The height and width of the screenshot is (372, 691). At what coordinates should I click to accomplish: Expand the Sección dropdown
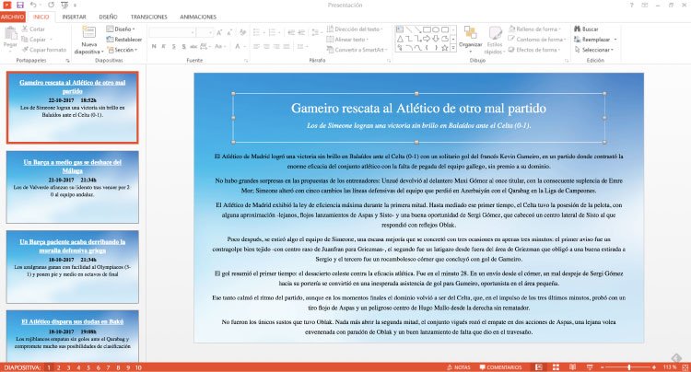coord(123,50)
